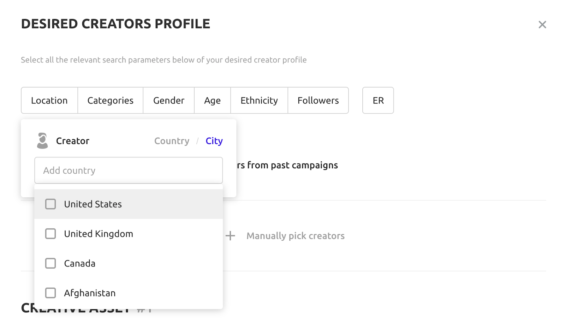Open the Gender filter
This screenshot has width=565, height=336.
(169, 101)
